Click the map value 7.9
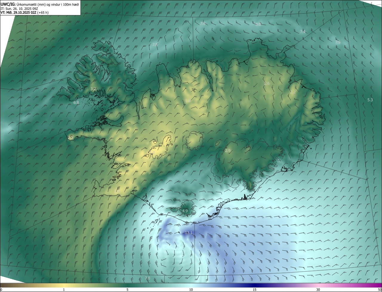382x292 pixels. tap(338, 42)
